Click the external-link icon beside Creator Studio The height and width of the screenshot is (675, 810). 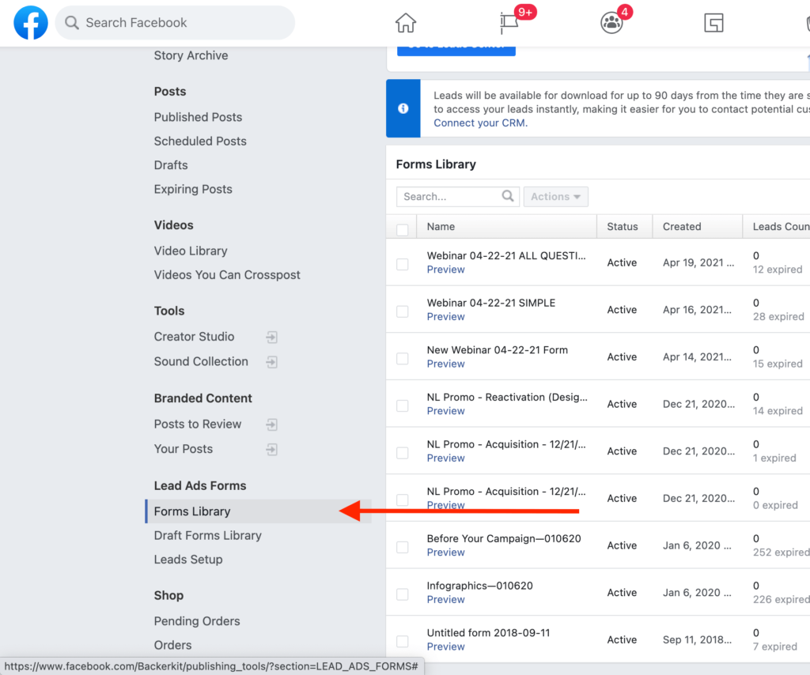click(272, 337)
